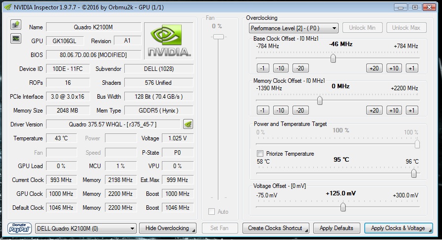Click +20 under Memory Clock Offset

coord(374,110)
